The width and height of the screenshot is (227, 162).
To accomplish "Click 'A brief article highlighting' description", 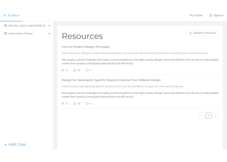I will pyautogui.click(x=123, y=87).
